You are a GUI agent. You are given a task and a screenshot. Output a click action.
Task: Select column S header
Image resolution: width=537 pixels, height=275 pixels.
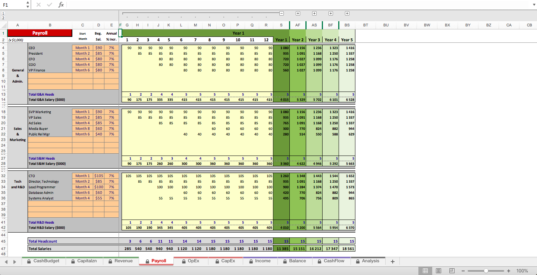point(281,25)
